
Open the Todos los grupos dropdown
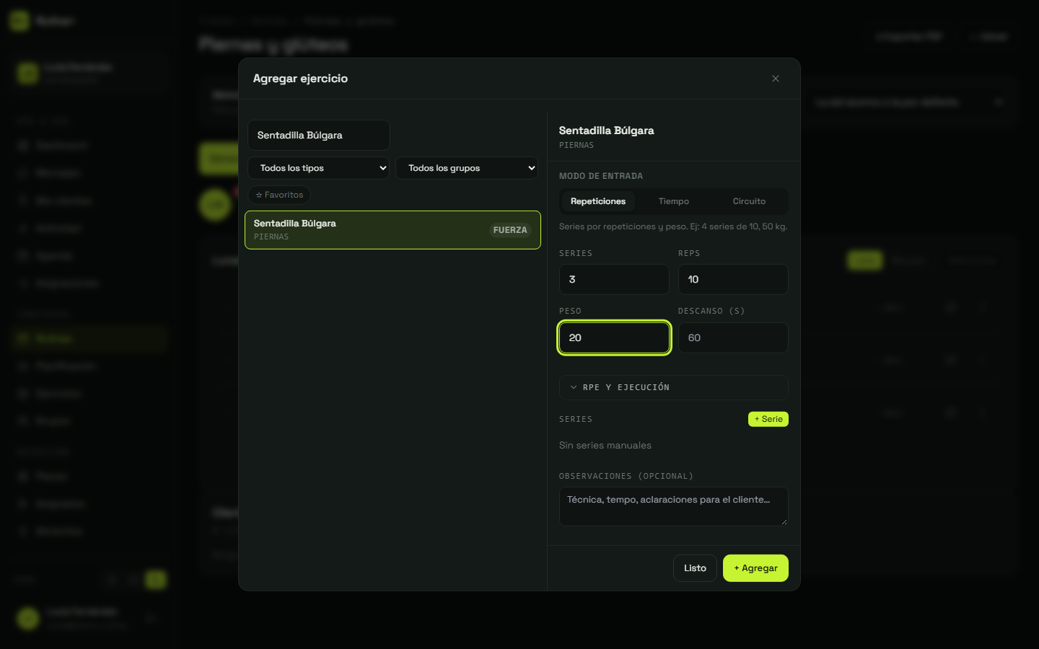click(467, 168)
